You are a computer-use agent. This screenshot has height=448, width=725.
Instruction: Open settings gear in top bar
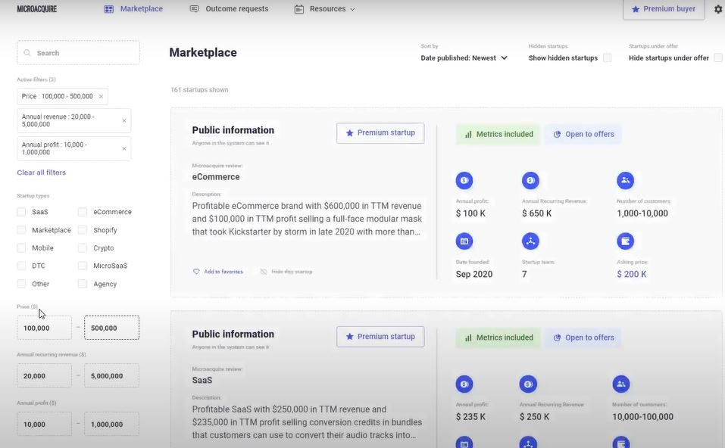click(x=718, y=9)
